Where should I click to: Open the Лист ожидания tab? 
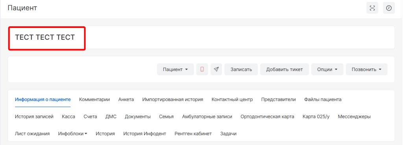point(32,134)
